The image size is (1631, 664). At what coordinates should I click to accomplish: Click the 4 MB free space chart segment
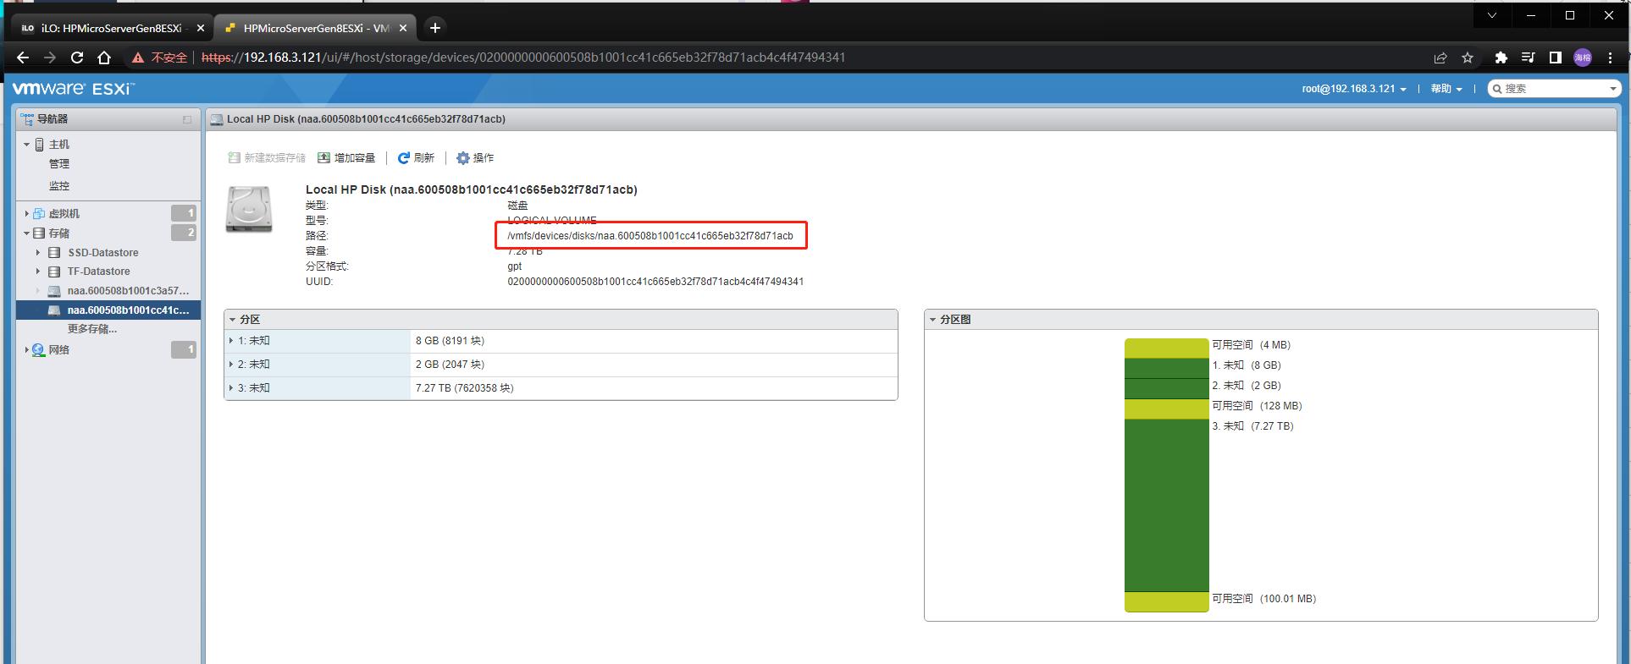tap(1166, 348)
